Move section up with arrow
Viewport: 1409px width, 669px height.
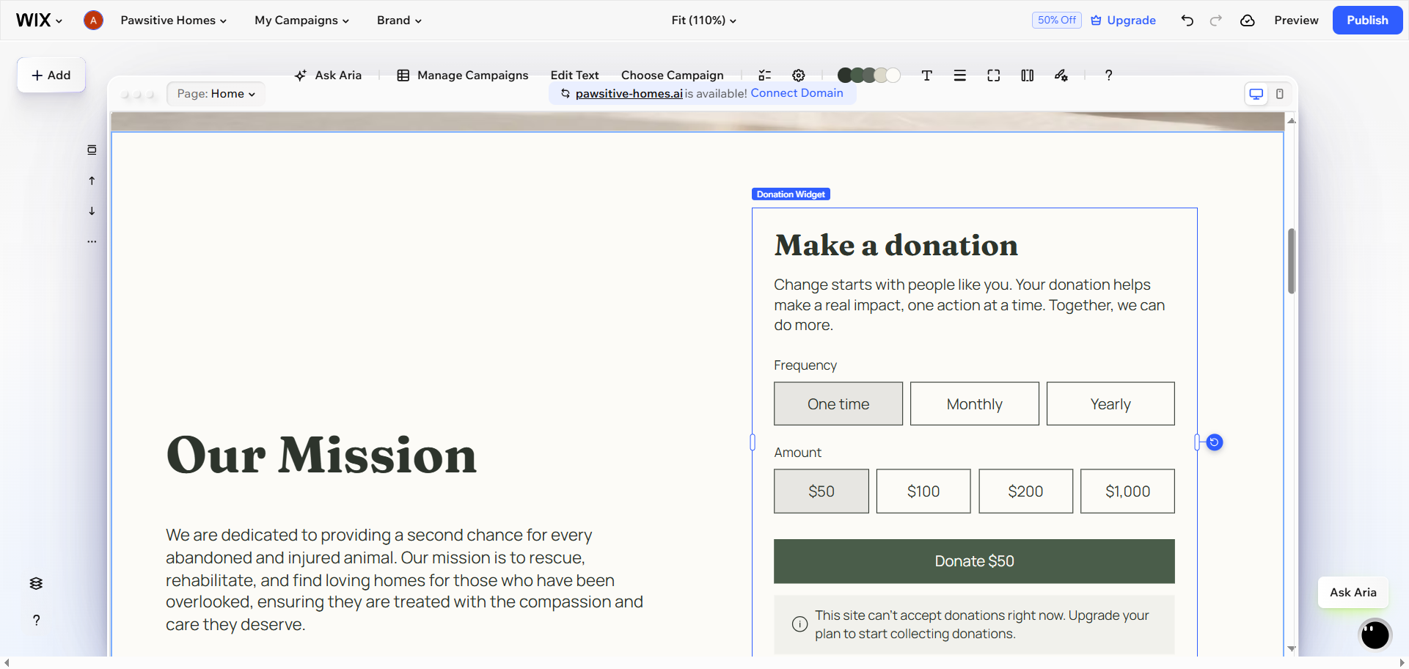pos(92,180)
